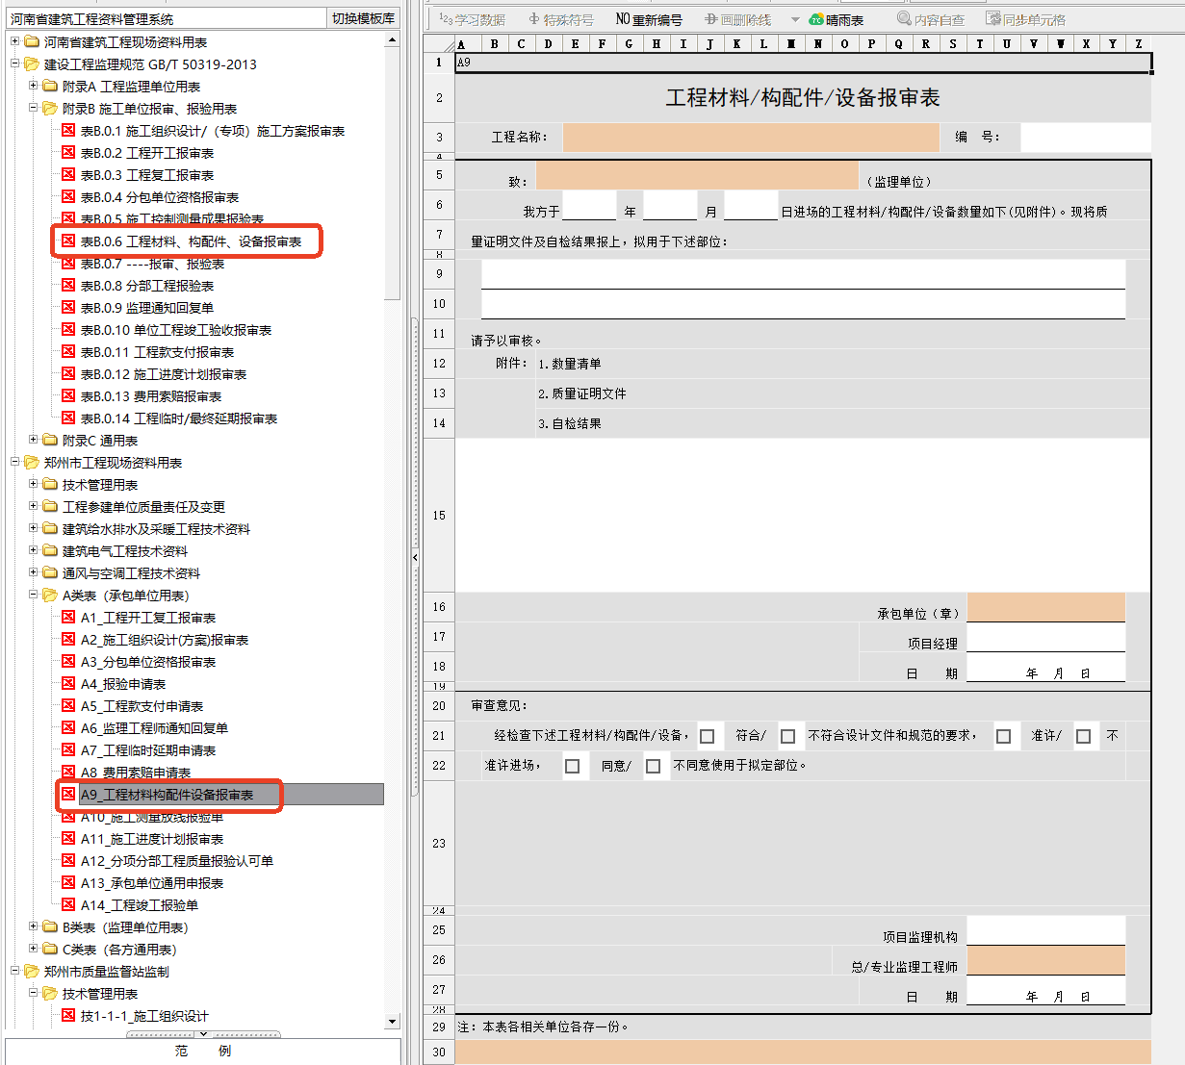This screenshot has height=1065, width=1185.
Task: Select the 画删除线 strikethrough tool
Action: point(737,19)
